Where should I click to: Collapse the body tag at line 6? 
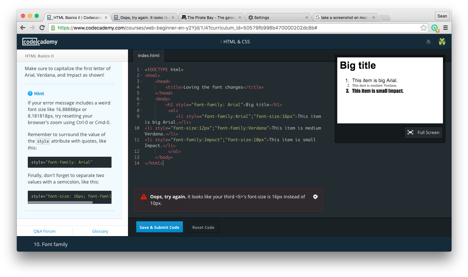tap(141, 99)
